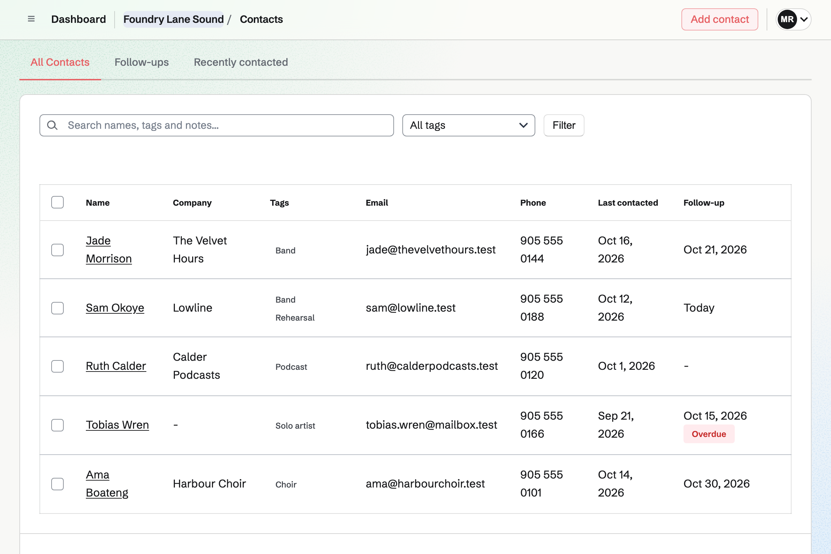Check the Ama Boateng row checkbox
This screenshot has height=554, width=831.
[x=57, y=484]
